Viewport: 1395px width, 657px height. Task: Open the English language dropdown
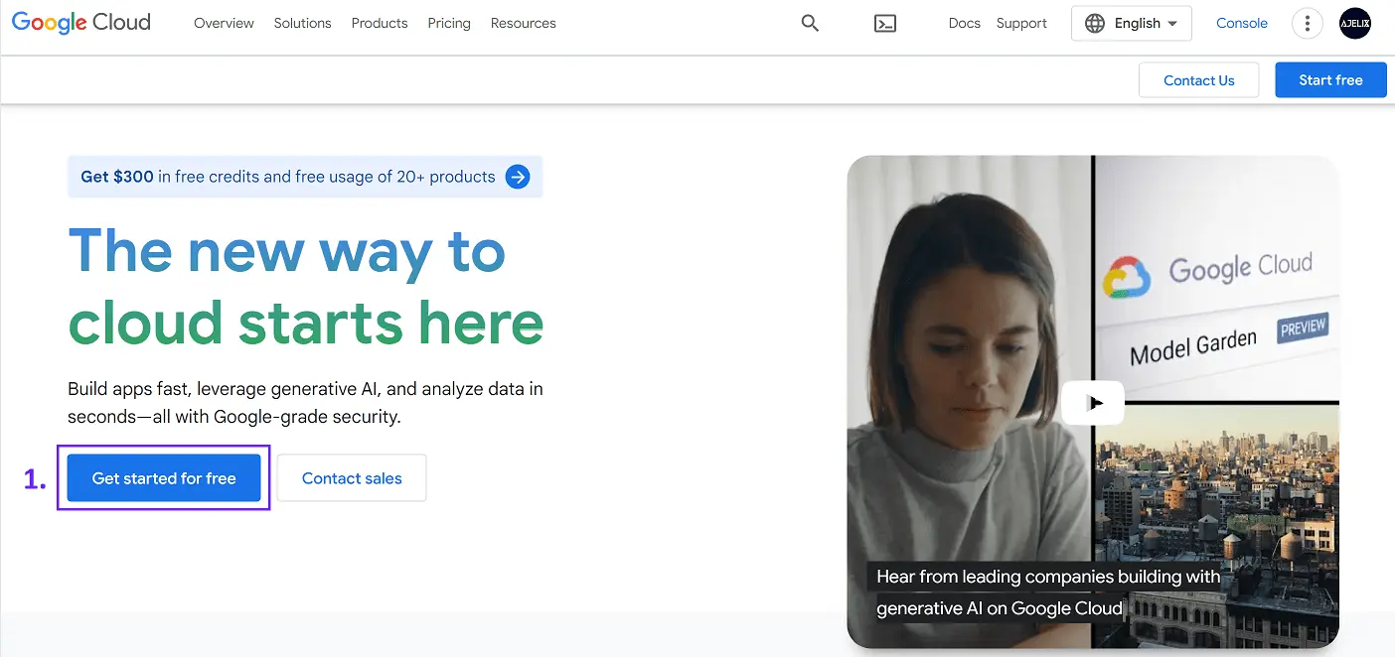(x=1132, y=23)
